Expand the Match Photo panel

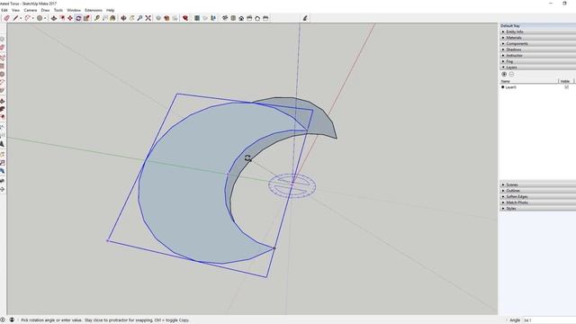point(537,202)
